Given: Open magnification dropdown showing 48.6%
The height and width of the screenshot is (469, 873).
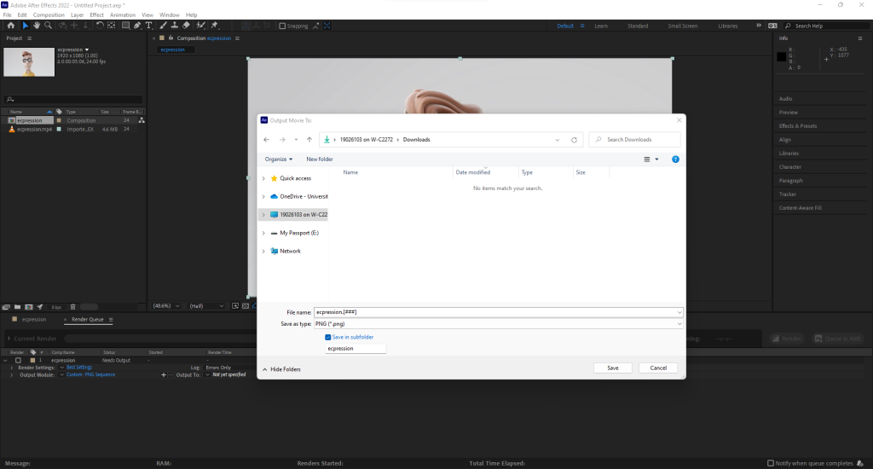Looking at the screenshot, I should click(166, 306).
